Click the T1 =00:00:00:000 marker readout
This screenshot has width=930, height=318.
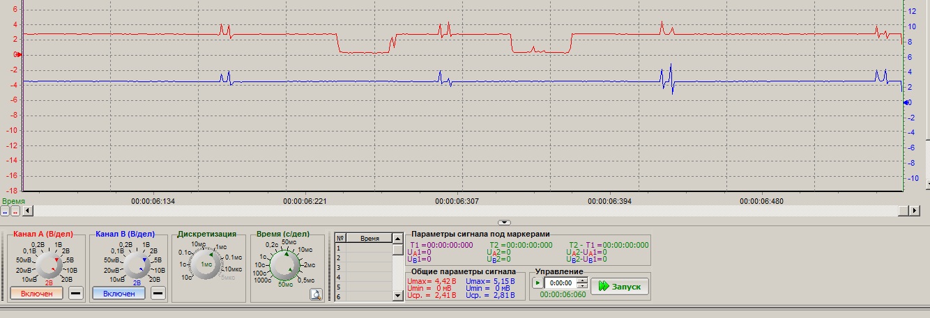click(441, 245)
